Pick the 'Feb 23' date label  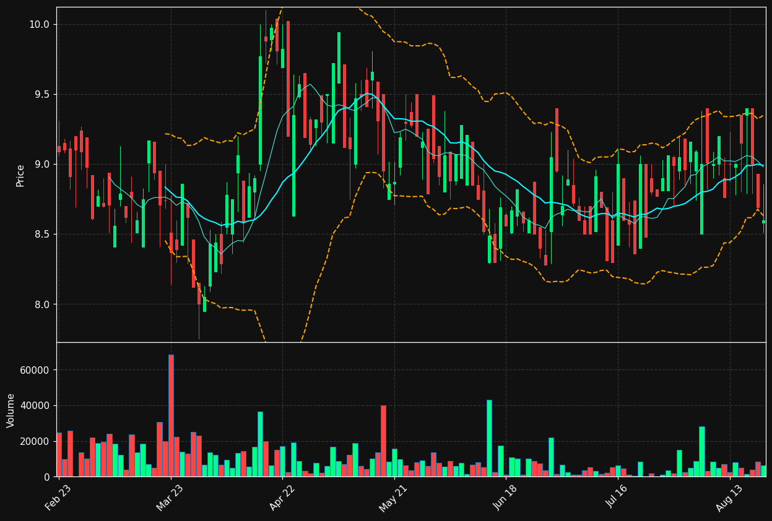(x=58, y=497)
